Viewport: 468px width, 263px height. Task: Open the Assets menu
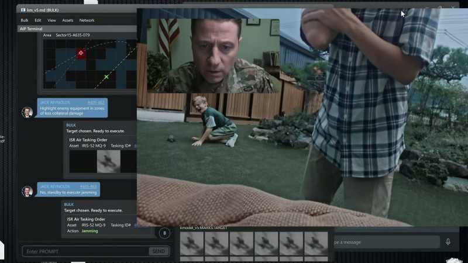68,20
